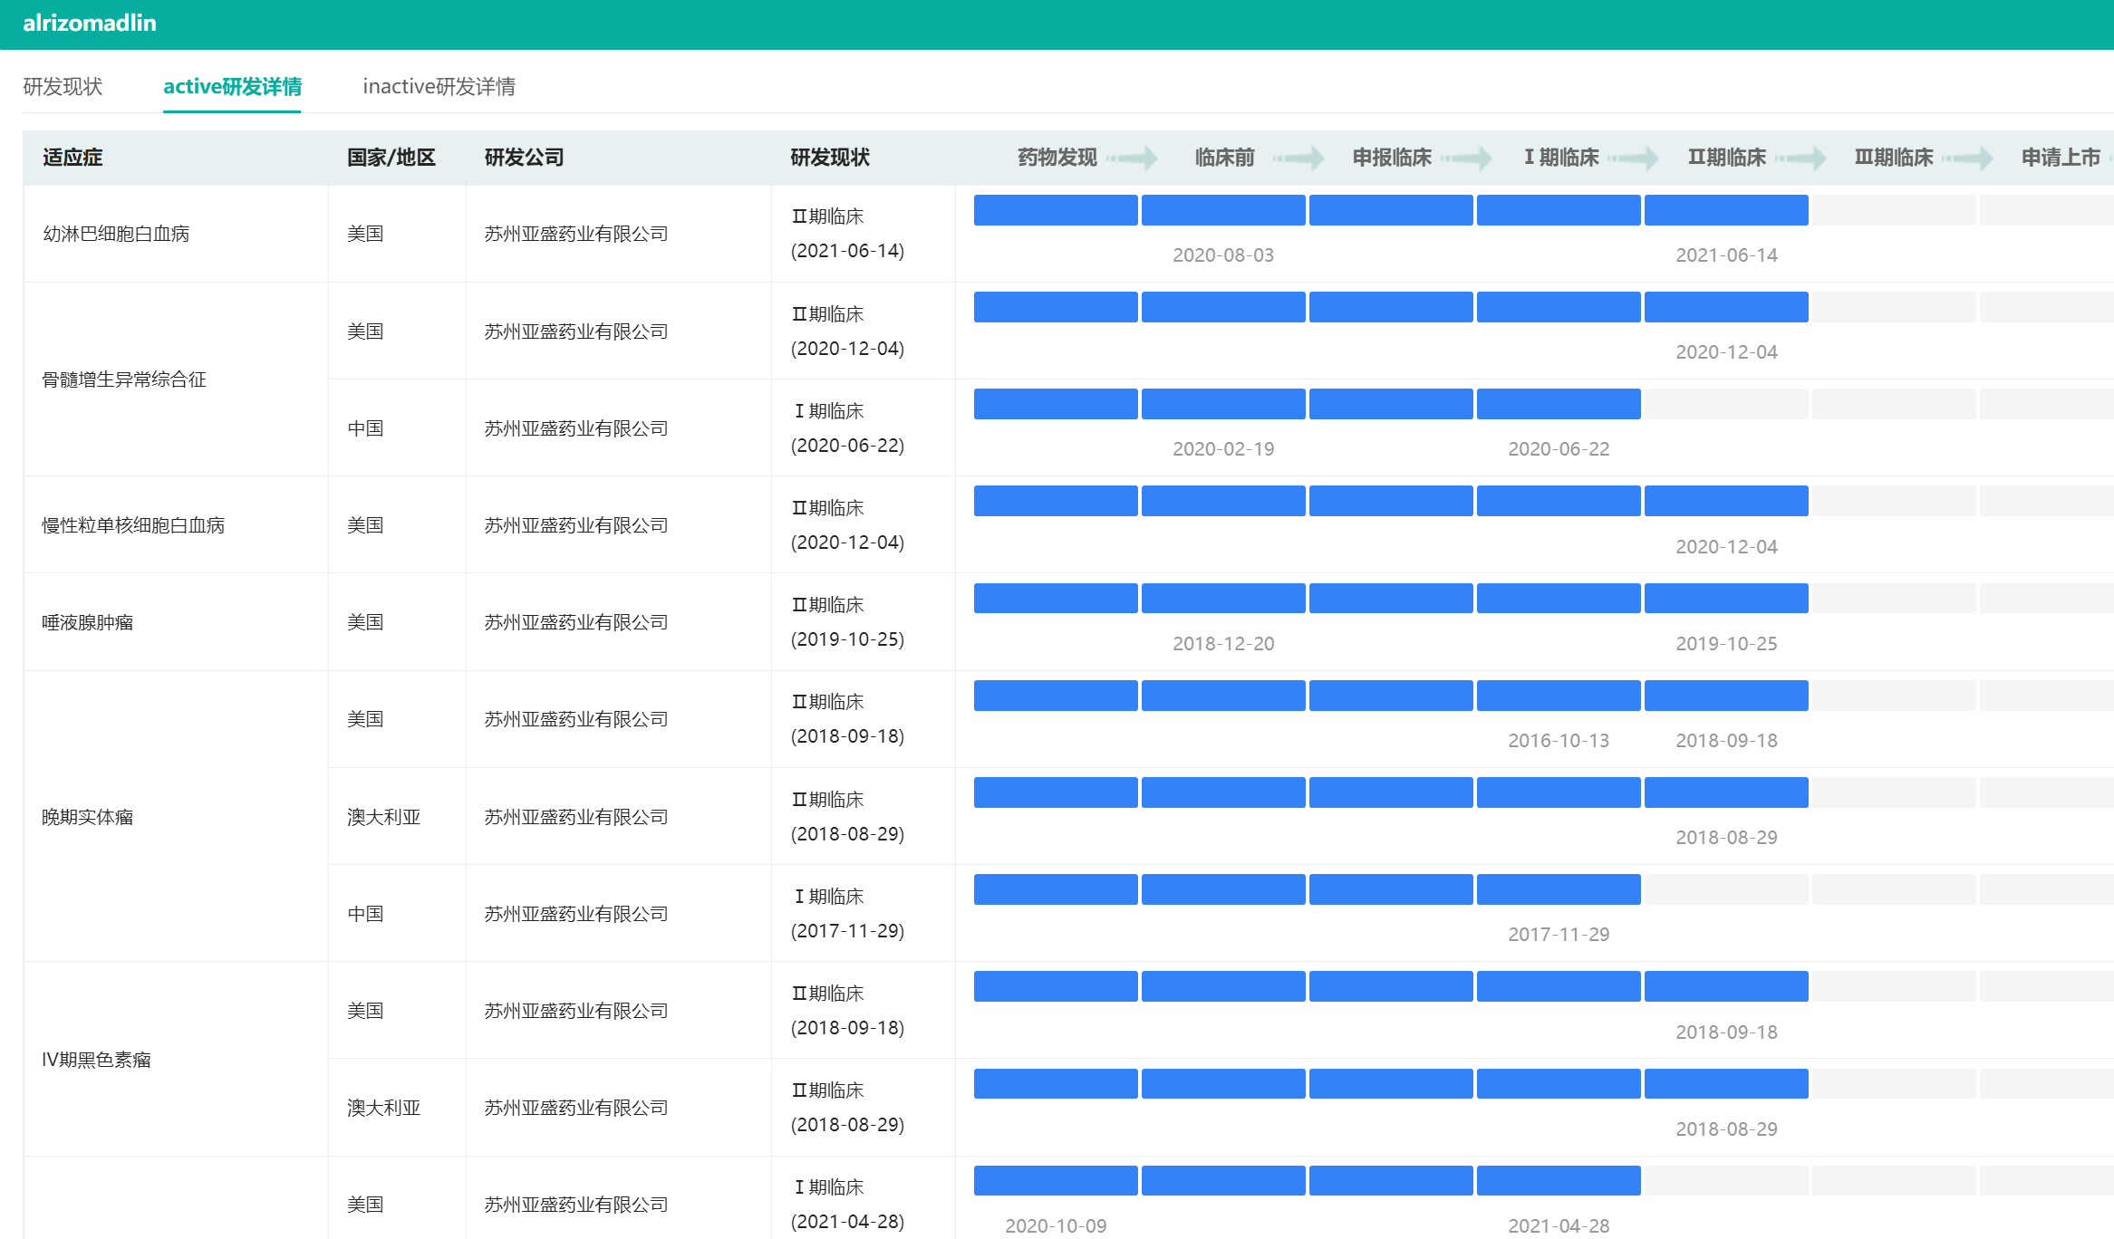Click arrow icon after Ⅱ期临床 stage
This screenshot has width=2114, height=1239.
click(1801, 158)
